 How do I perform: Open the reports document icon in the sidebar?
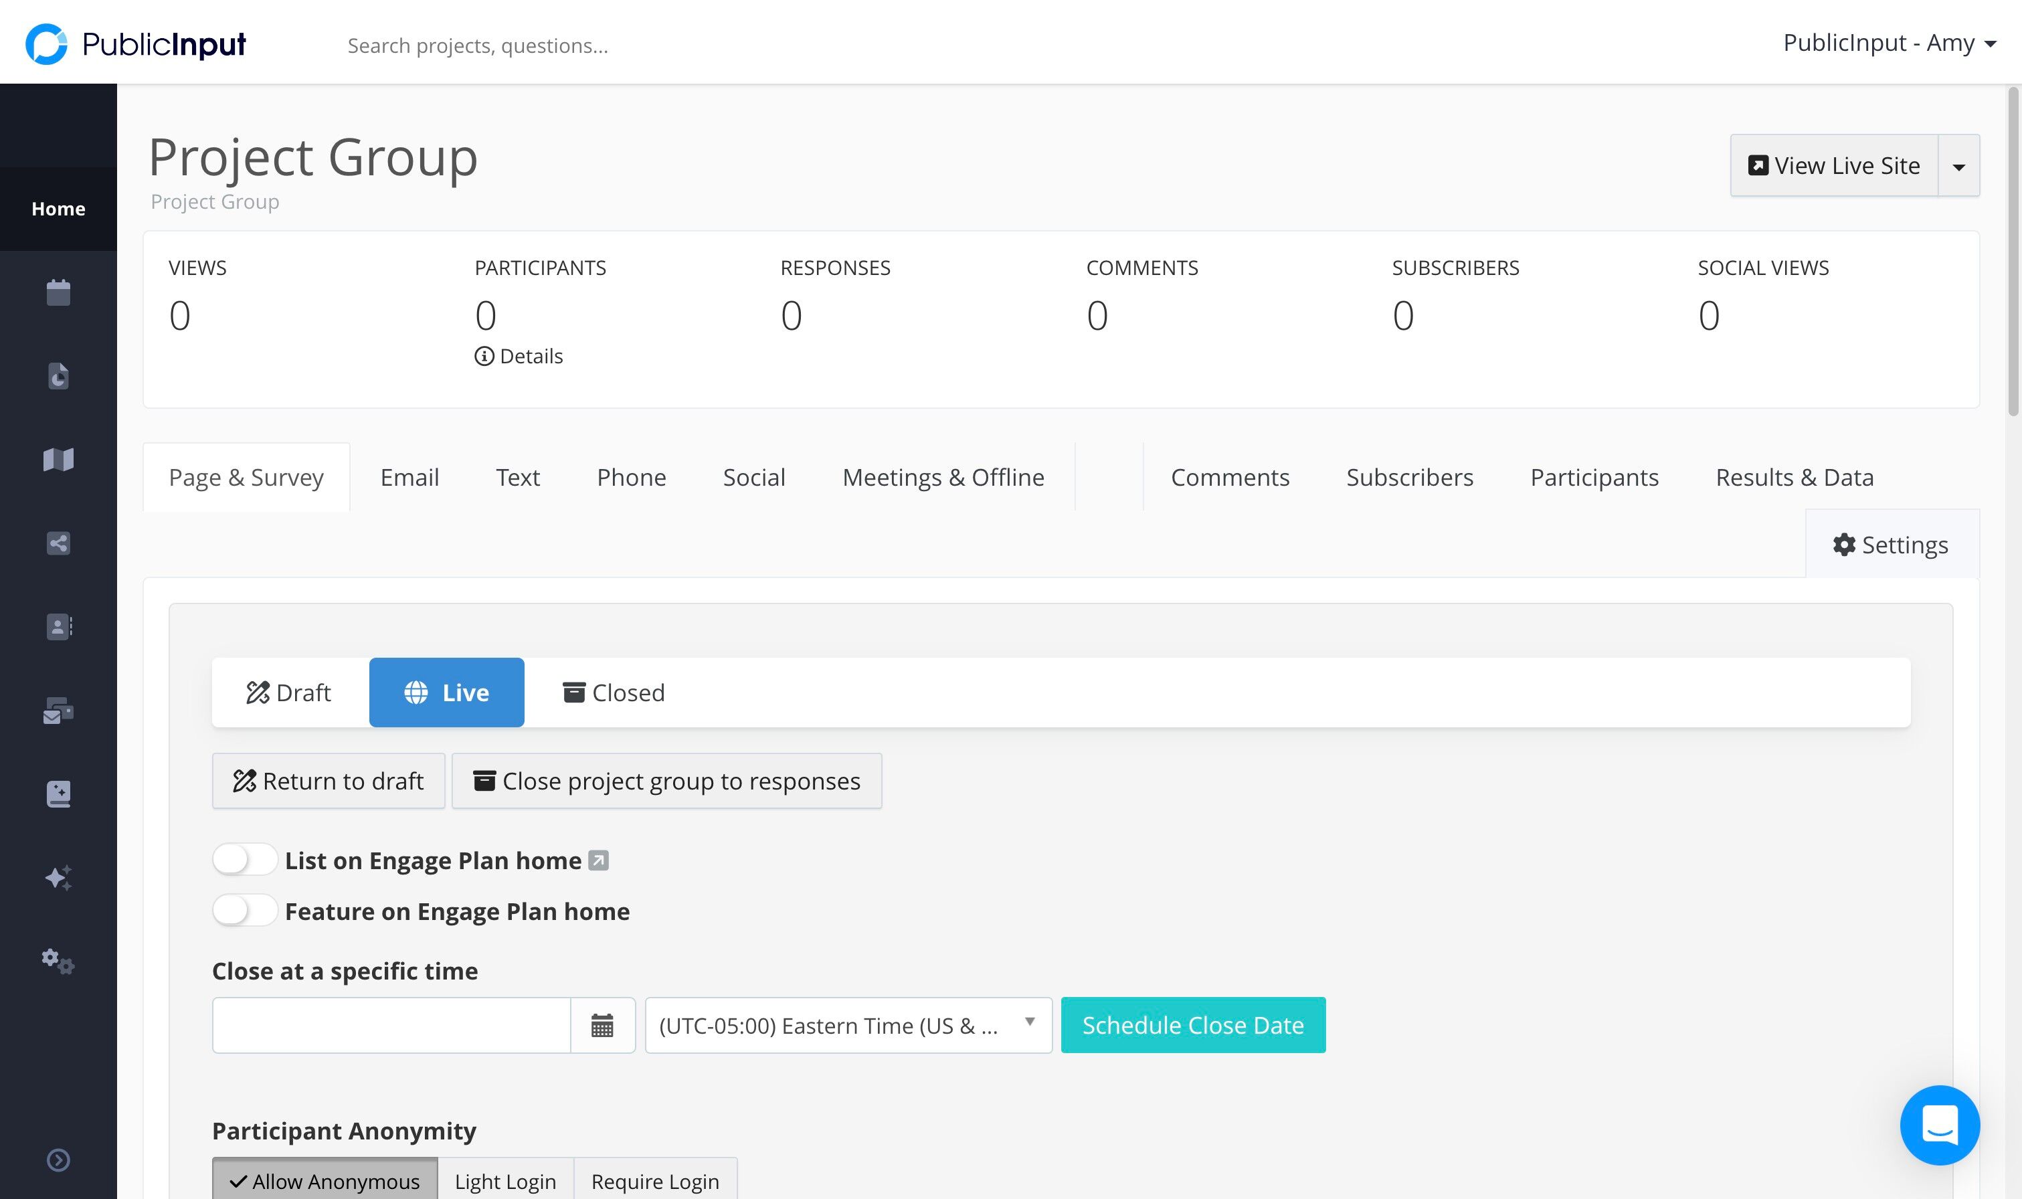(x=58, y=376)
